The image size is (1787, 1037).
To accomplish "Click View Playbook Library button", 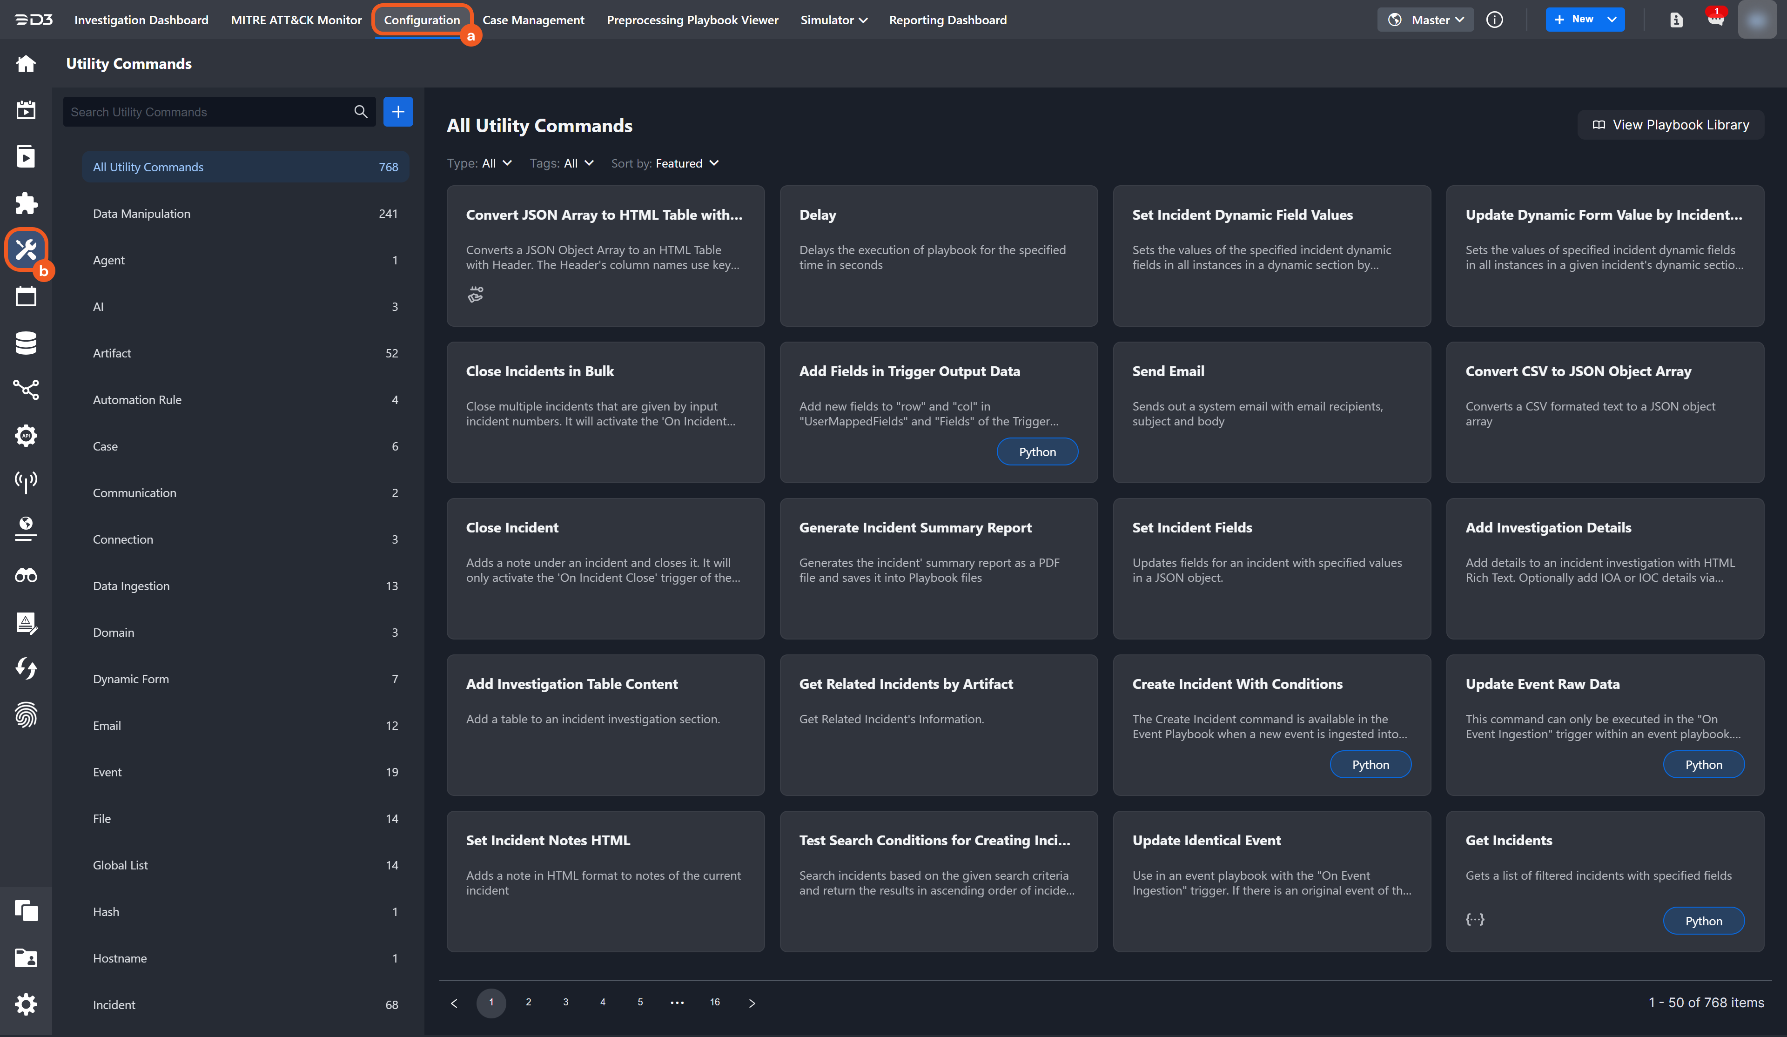I will click(x=1670, y=125).
